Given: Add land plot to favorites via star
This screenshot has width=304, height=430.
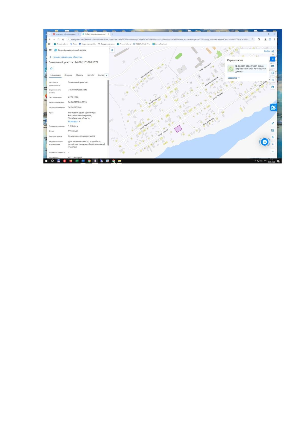Looking at the screenshot, I should point(51,68).
